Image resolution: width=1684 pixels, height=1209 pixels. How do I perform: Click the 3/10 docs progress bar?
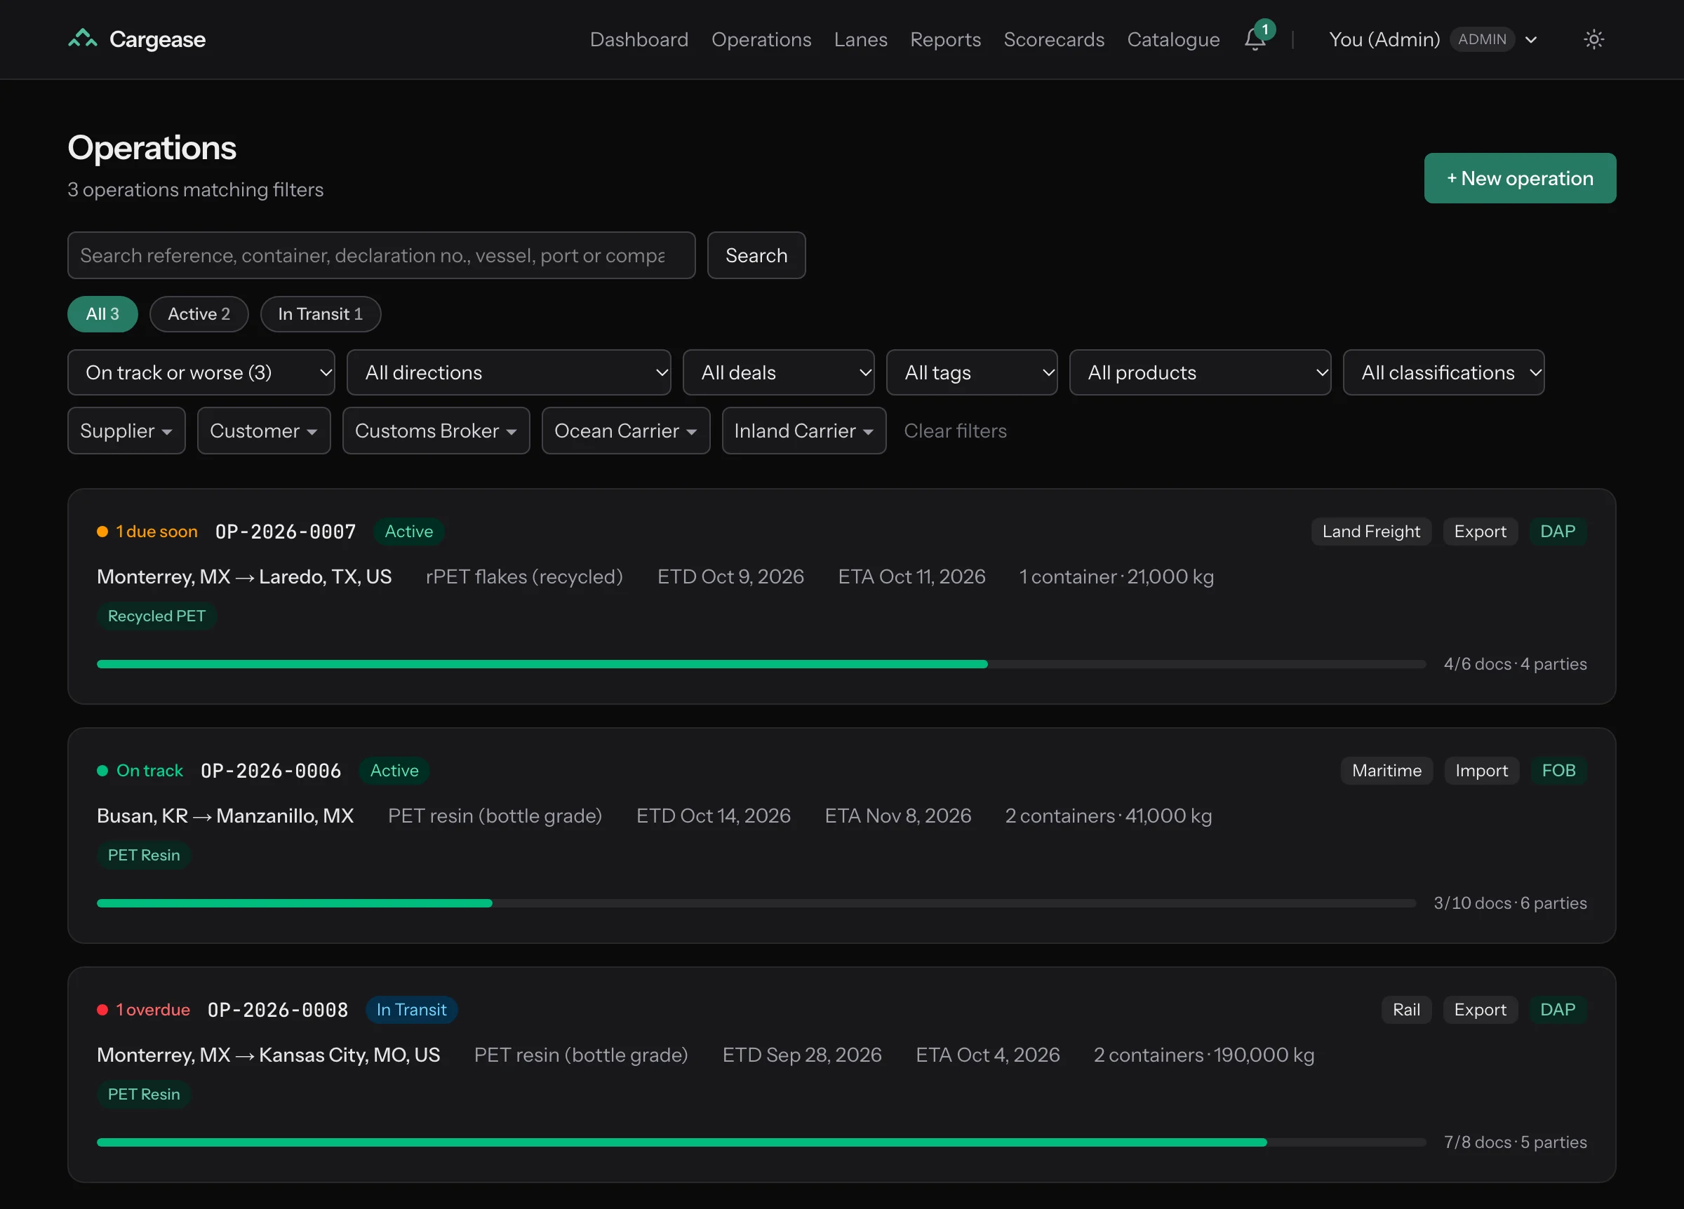tap(756, 903)
